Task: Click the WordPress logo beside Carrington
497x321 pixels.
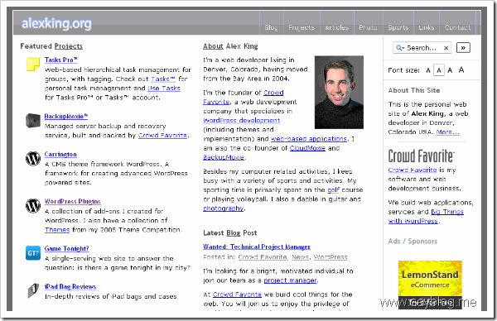Action: pyautogui.click(x=33, y=158)
